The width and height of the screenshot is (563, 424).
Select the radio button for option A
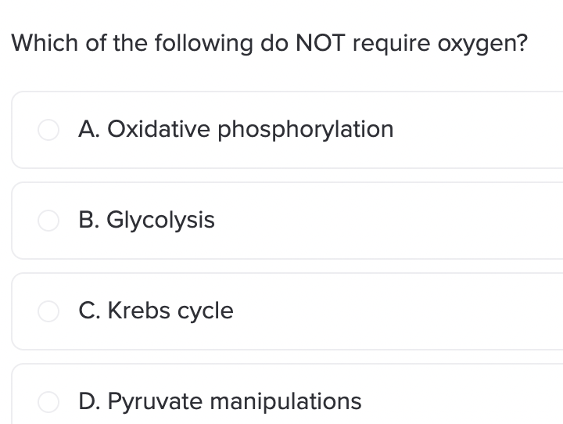[48, 130]
